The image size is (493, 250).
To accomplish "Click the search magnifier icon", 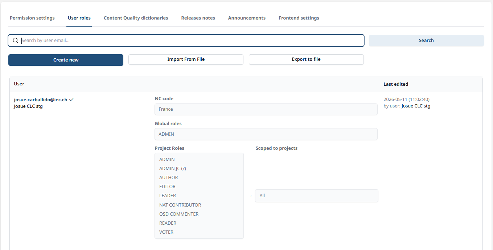I will [x=16, y=41].
